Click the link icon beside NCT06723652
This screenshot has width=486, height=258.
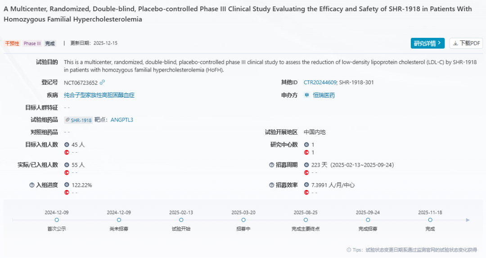click(x=102, y=82)
